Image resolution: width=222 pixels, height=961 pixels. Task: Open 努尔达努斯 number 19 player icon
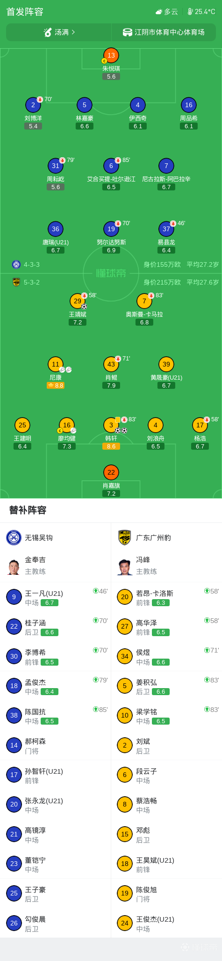pyautogui.click(x=111, y=229)
